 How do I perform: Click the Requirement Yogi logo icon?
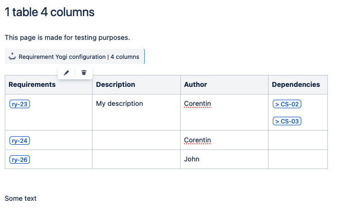pos(12,56)
